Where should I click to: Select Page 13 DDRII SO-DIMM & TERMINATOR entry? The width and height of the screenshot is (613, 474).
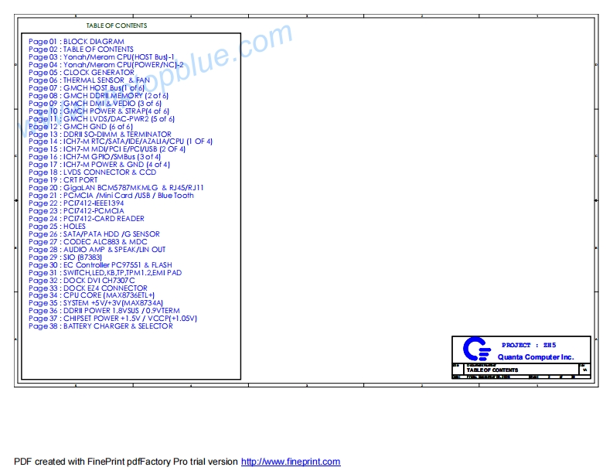[x=100, y=134]
